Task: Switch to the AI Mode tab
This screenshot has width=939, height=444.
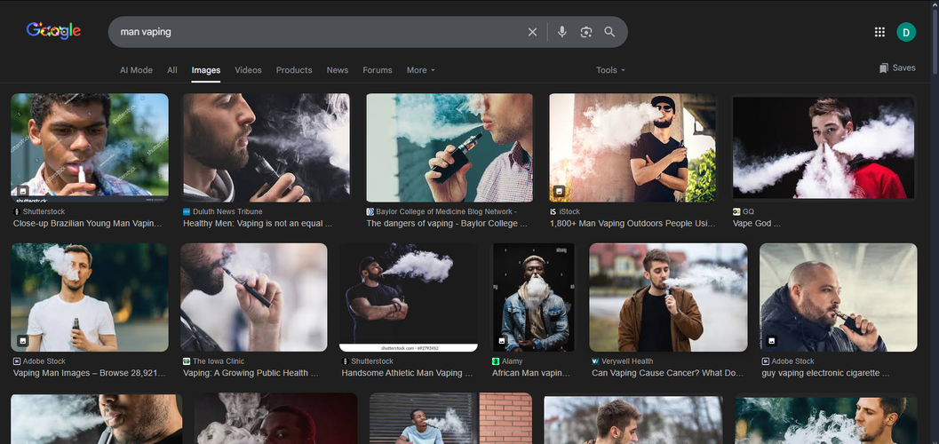Action: [x=136, y=70]
